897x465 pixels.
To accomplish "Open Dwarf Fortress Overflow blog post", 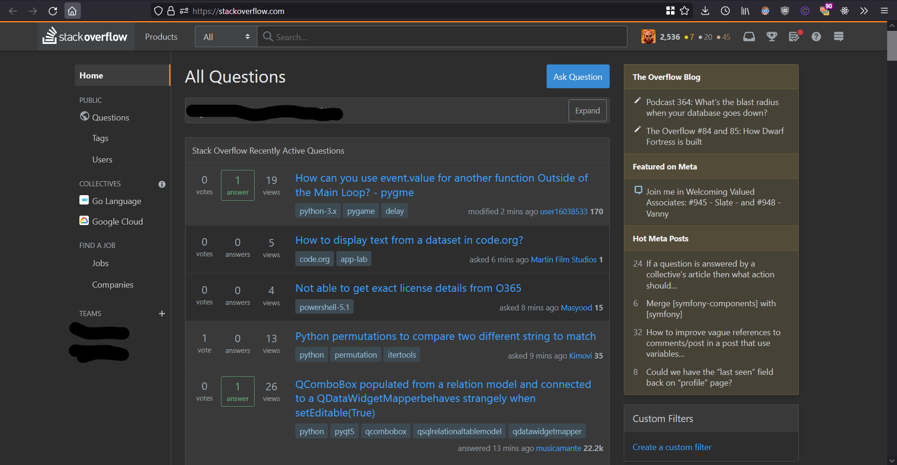I will click(715, 136).
